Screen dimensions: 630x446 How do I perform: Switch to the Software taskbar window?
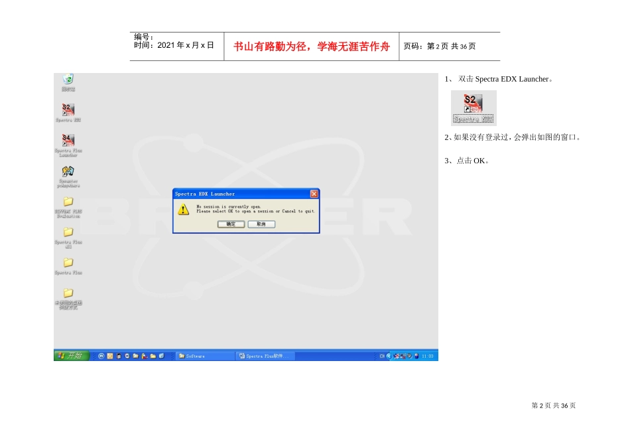pos(205,356)
